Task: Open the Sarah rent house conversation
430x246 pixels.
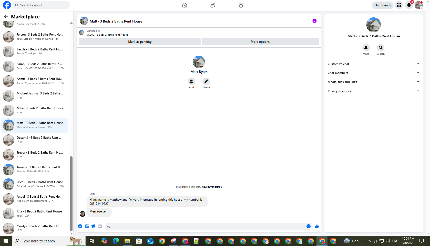Action: click(35, 66)
